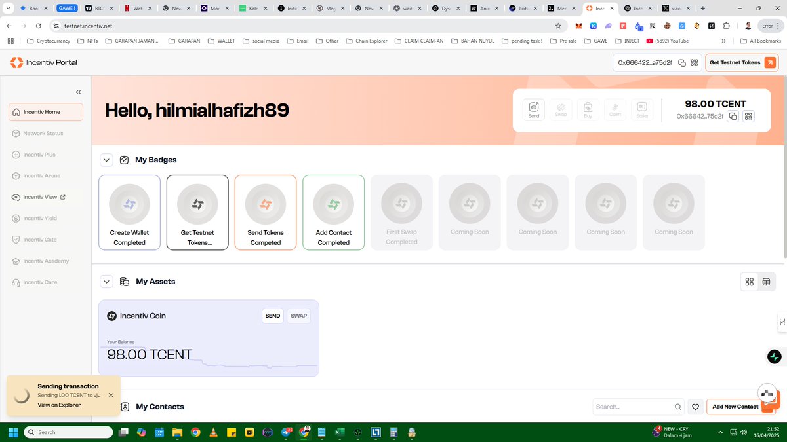This screenshot has height=442, width=787.
Task: Open the Cryptocurrency bookmarks folder
Action: pyautogui.click(x=49, y=41)
